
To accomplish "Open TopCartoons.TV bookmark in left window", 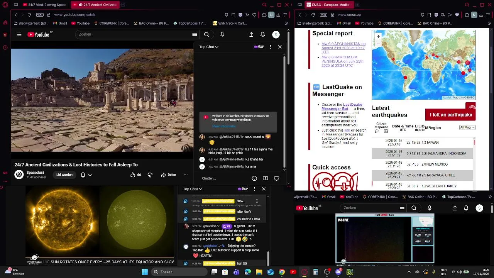I will pos(189,23).
